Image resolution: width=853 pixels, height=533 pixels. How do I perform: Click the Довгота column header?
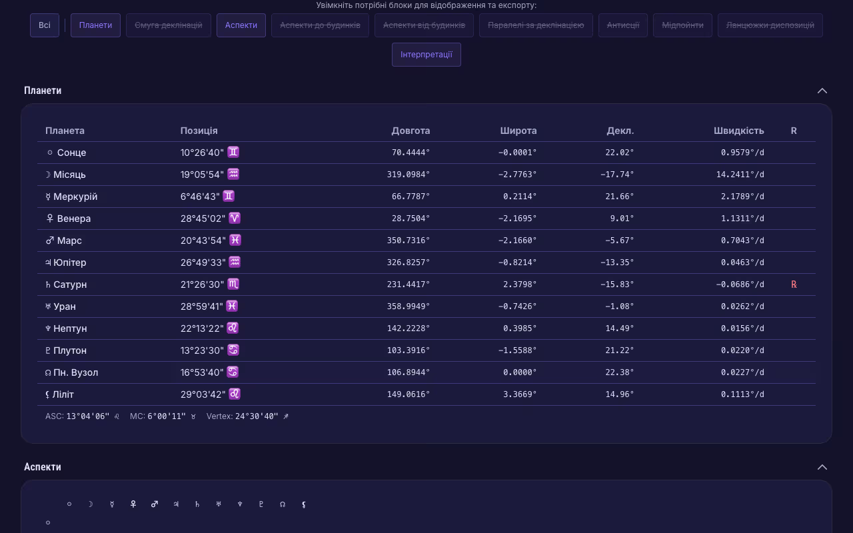click(411, 131)
